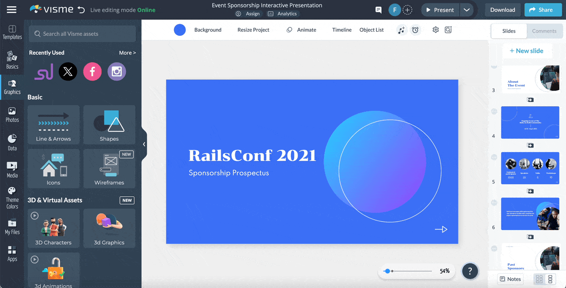Open the Graphics panel in the sidebar
The image size is (566, 288).
[x=12, y=87]
